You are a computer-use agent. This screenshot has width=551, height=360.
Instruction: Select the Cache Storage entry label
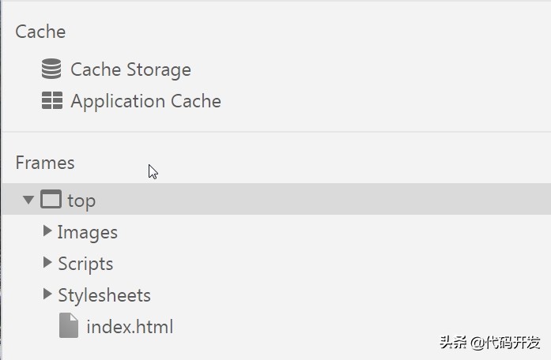coord(130,69)
